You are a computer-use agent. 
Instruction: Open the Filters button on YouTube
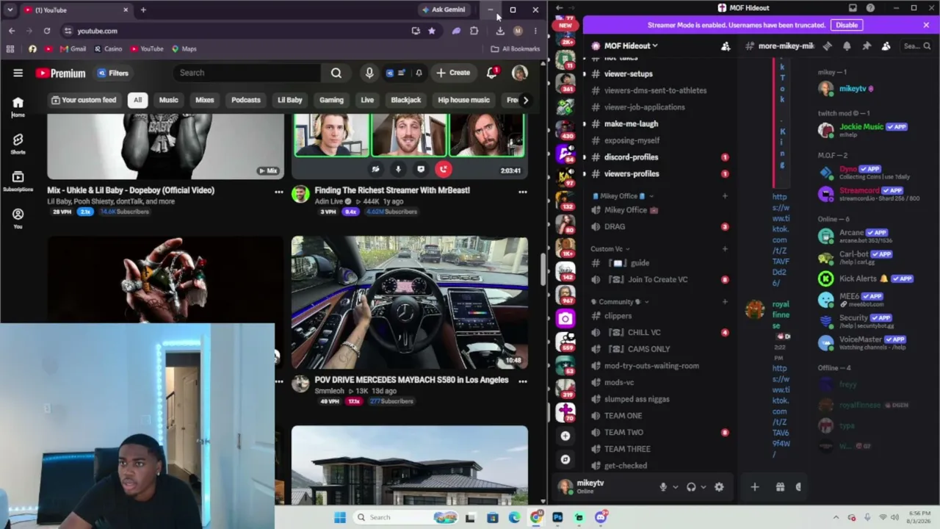112,73
